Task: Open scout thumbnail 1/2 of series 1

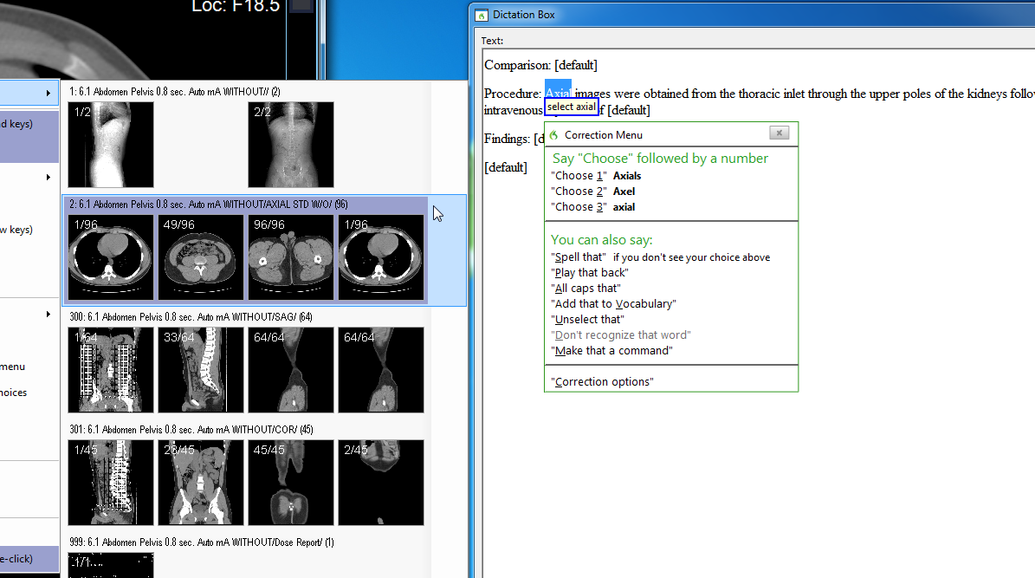Action: [x=111, y=145]
